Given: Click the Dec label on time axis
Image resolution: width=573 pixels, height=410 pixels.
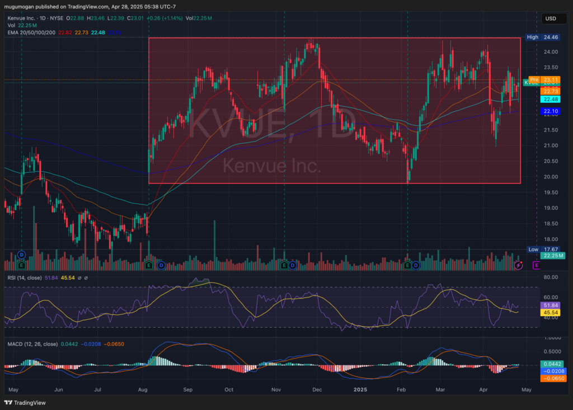Looking at the screenshot, I should coord(317,389).
